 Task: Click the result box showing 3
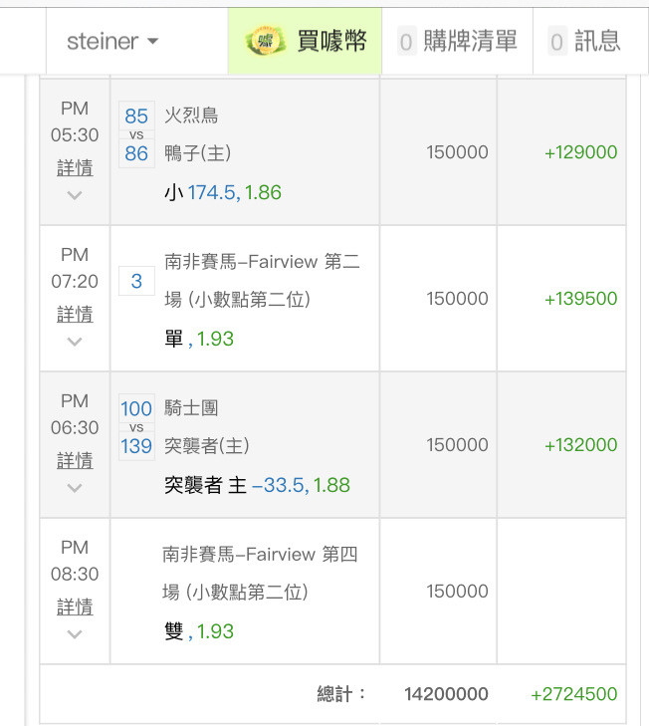pyautogui.click(x=136, y=282)
